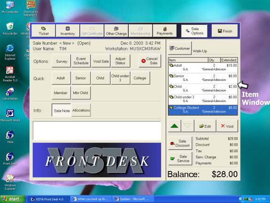Open the Event Schedule option

pos(81,61)
